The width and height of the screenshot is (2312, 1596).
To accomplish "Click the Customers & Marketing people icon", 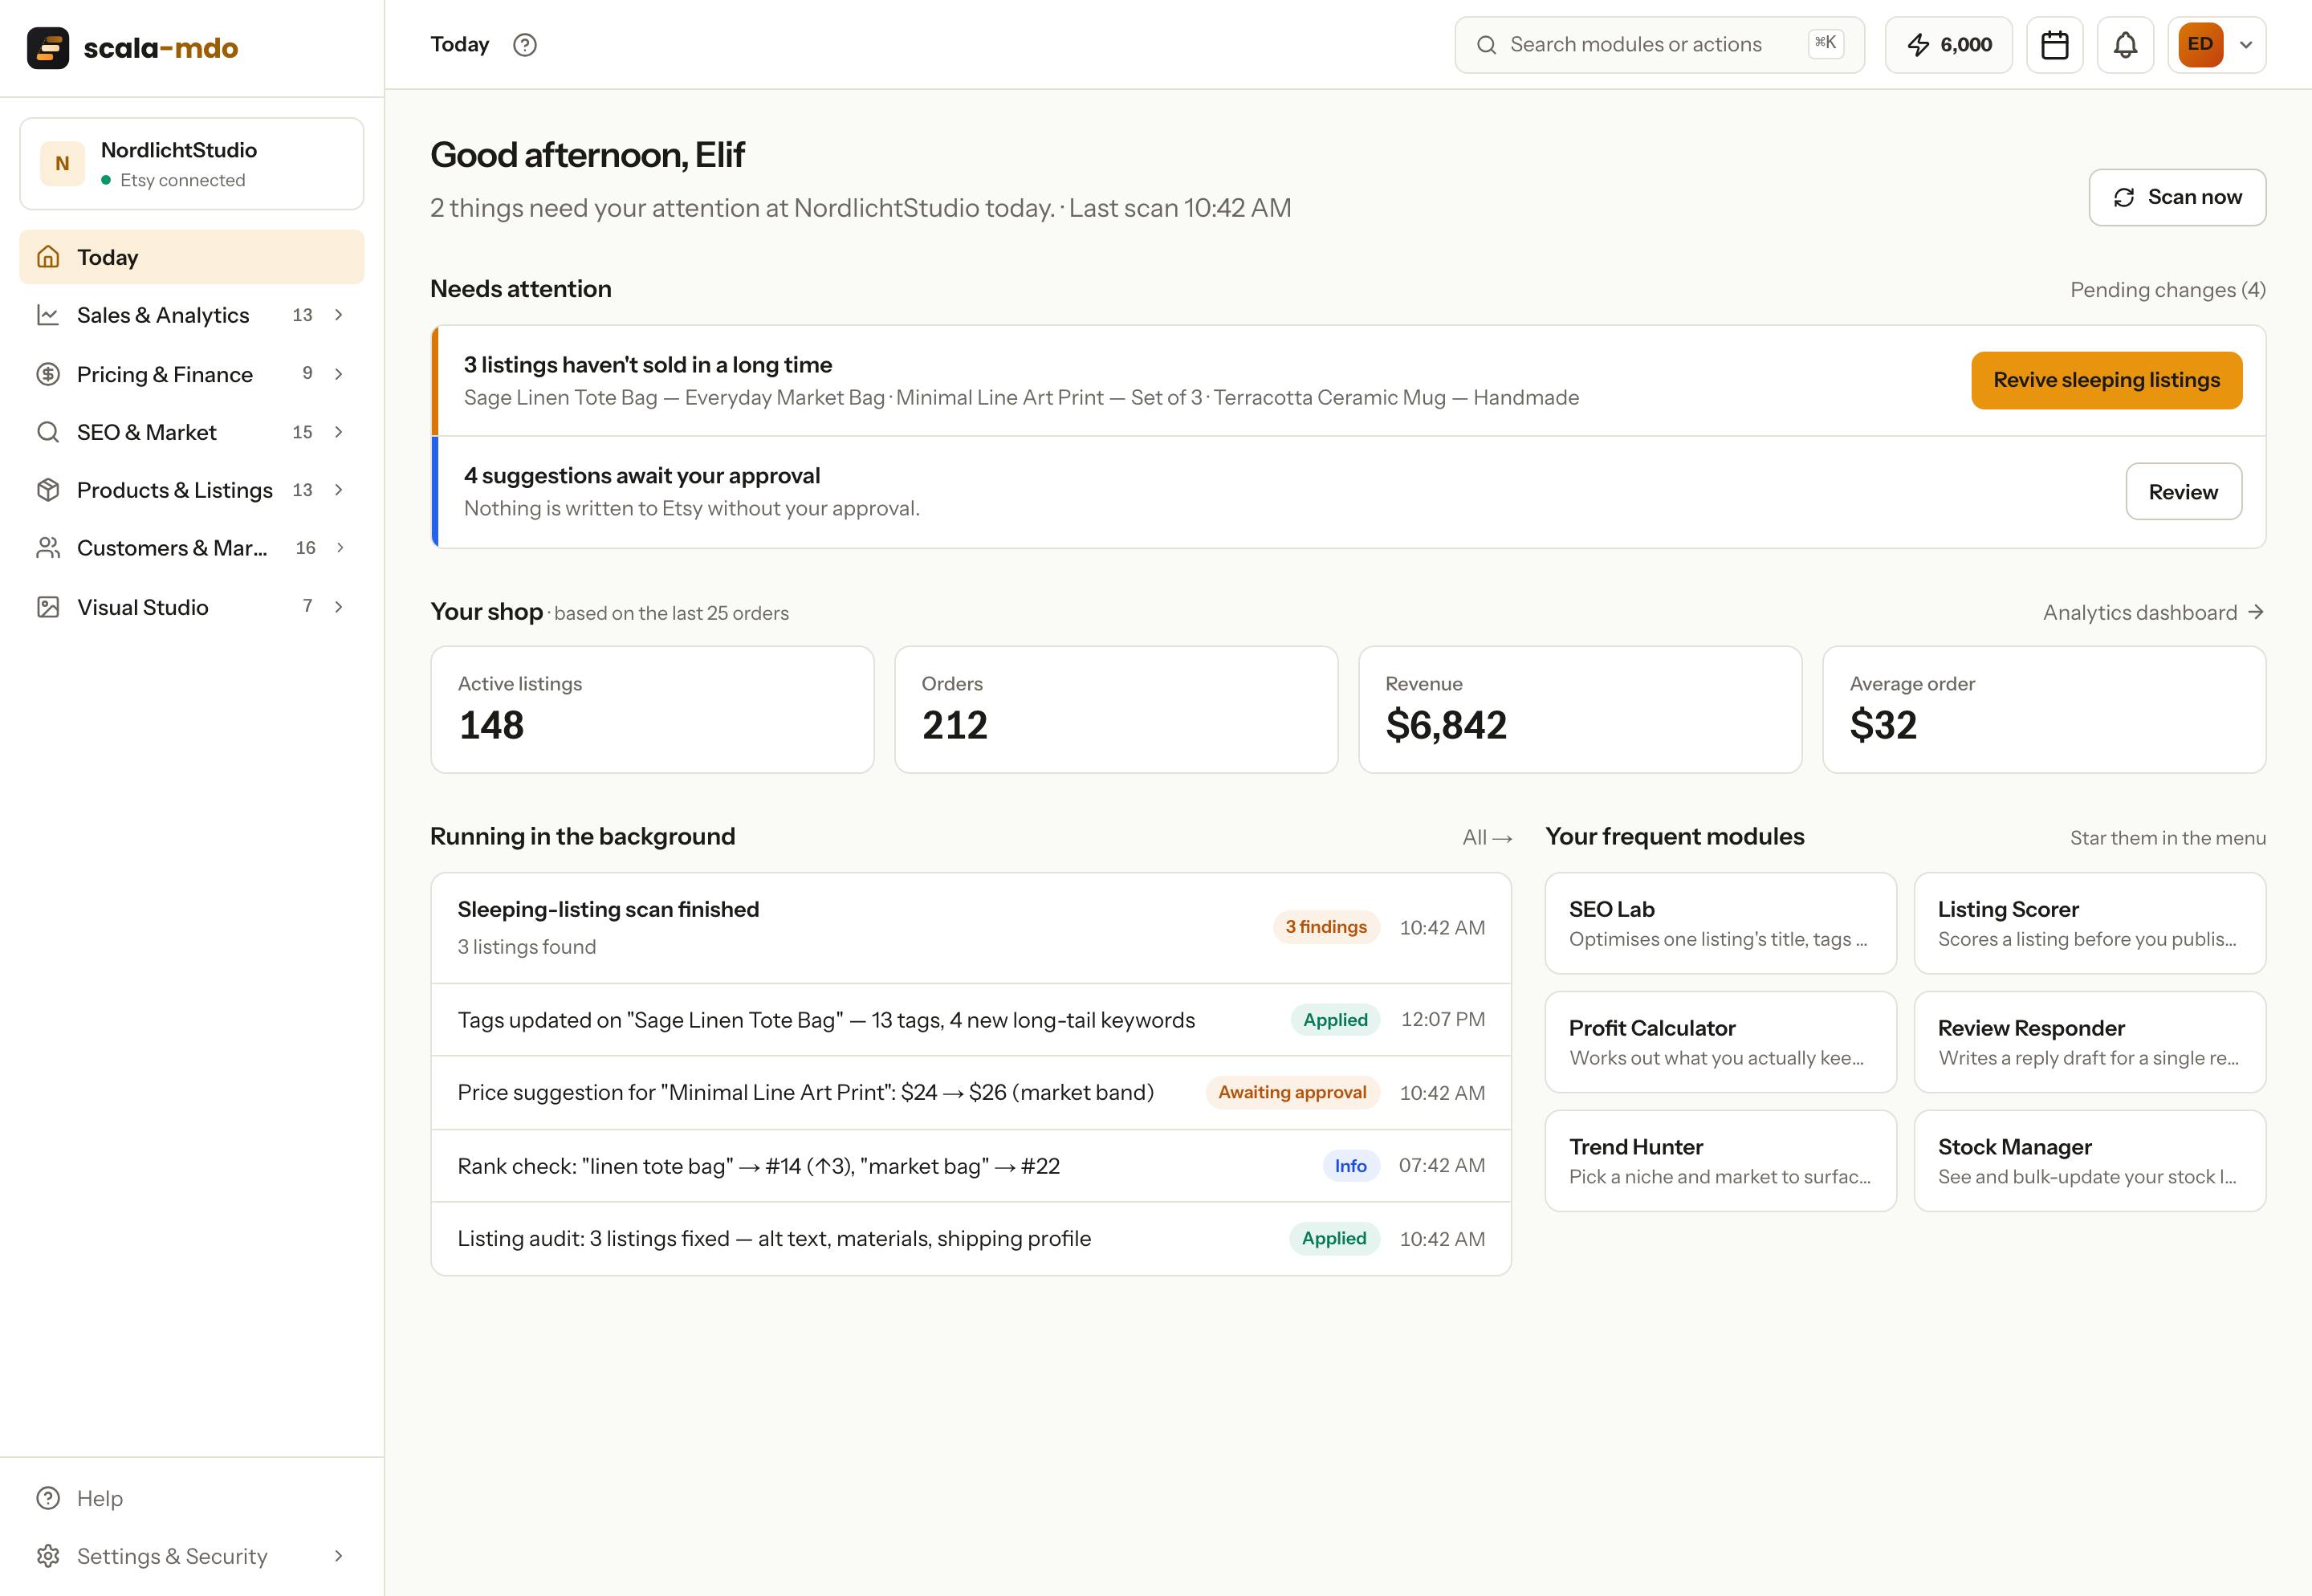I will click(48, 548).
